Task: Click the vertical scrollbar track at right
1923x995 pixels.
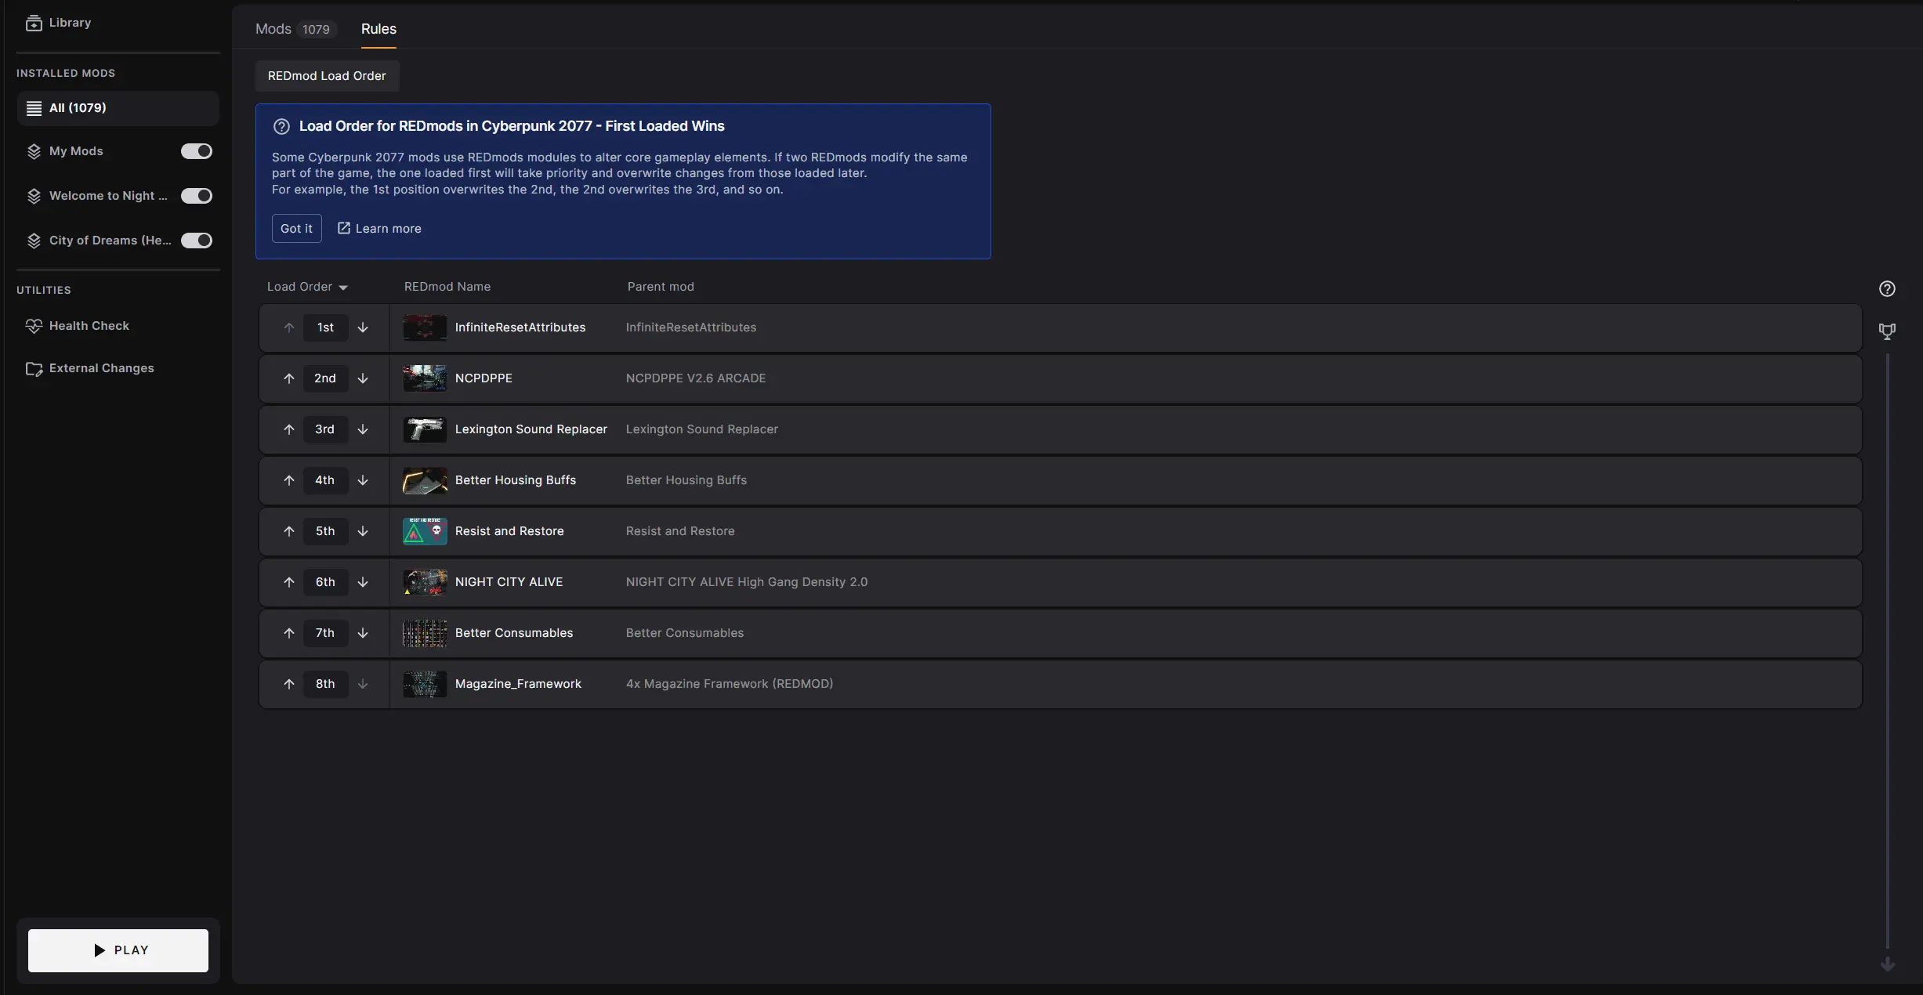Action: pos(1887,650)
